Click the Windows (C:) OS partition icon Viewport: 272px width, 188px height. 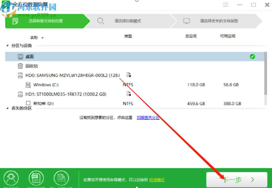pyautogui.click(x=28, y=85)
